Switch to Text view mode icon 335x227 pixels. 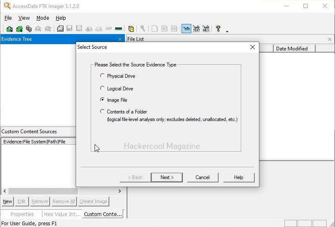click(196, 29)
